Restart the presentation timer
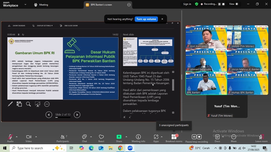This screenshot has height=152, width=271. pyautogui.click(x=23, y=35)
